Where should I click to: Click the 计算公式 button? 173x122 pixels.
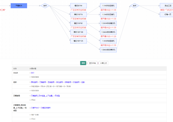(x=103, y=63)
